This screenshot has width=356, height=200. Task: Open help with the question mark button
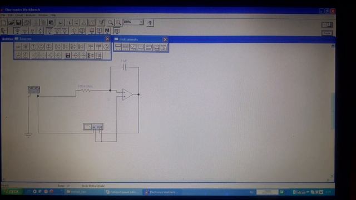coord(150,23)
